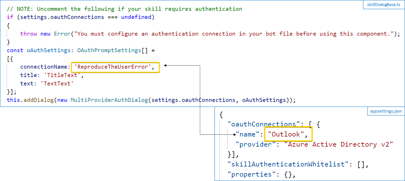Click the 'TextText' string value
Viewport: 405px width, 181px height.
(57, 84)
